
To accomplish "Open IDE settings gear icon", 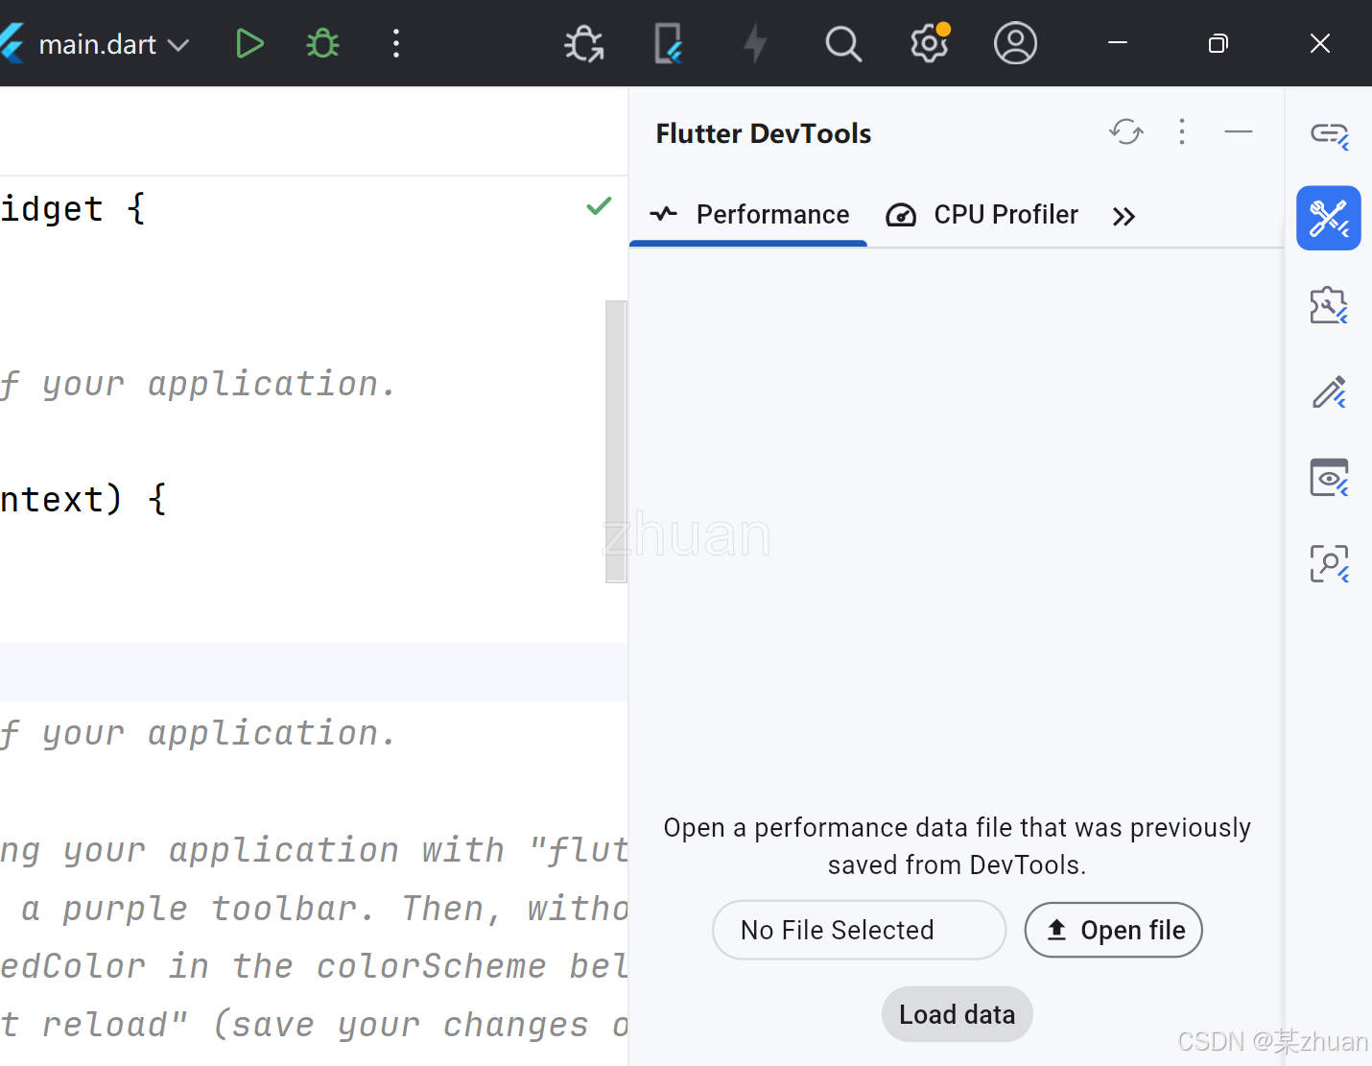I will pos(930,43).
